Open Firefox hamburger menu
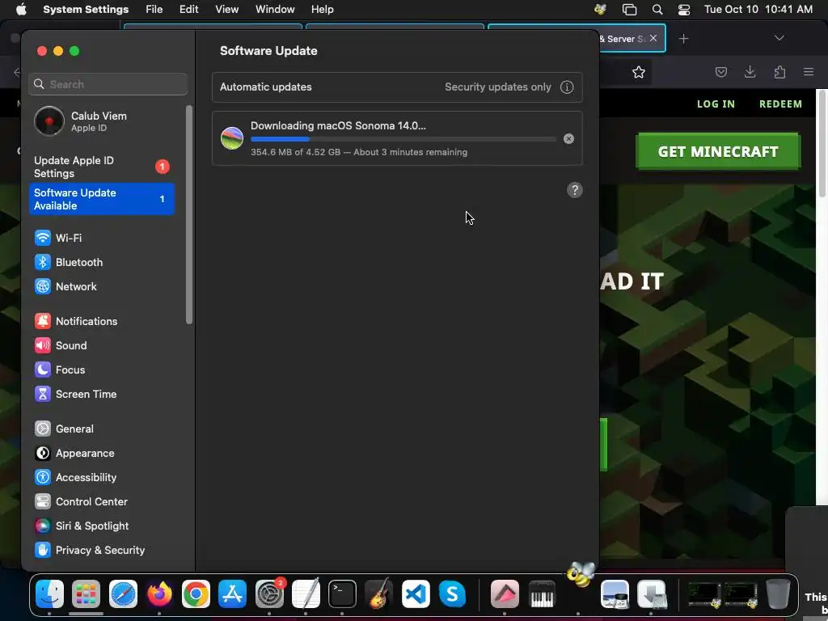Screen dimensions: 828x621 pos(809,72)
